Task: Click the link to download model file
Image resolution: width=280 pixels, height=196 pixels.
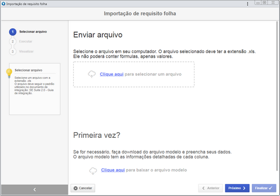Action: click(113, 170)
